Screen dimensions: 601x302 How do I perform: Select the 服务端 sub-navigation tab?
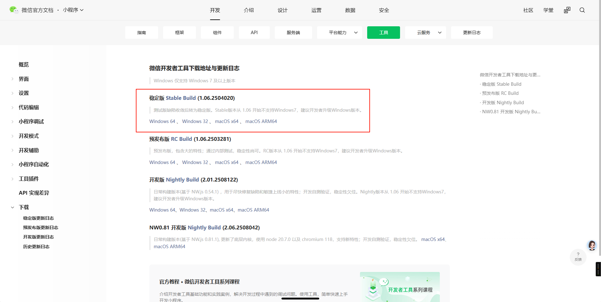(x=293, y=33)
